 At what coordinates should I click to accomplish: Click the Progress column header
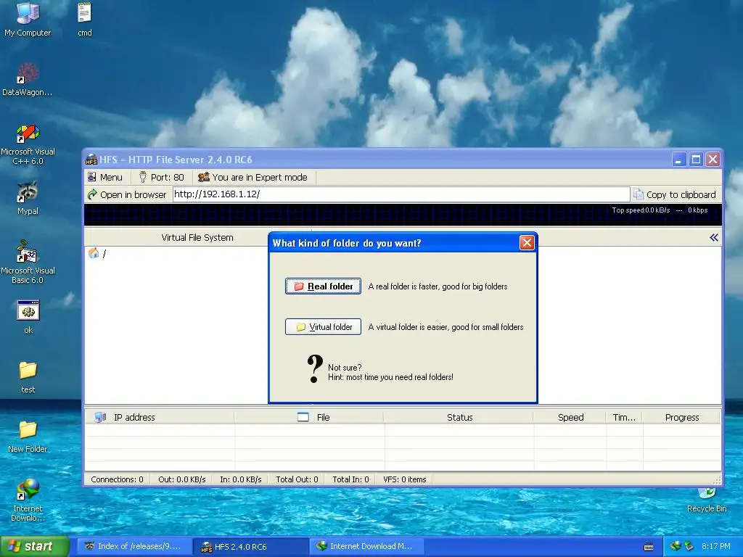pyautogui.click(x=682, y=417)
